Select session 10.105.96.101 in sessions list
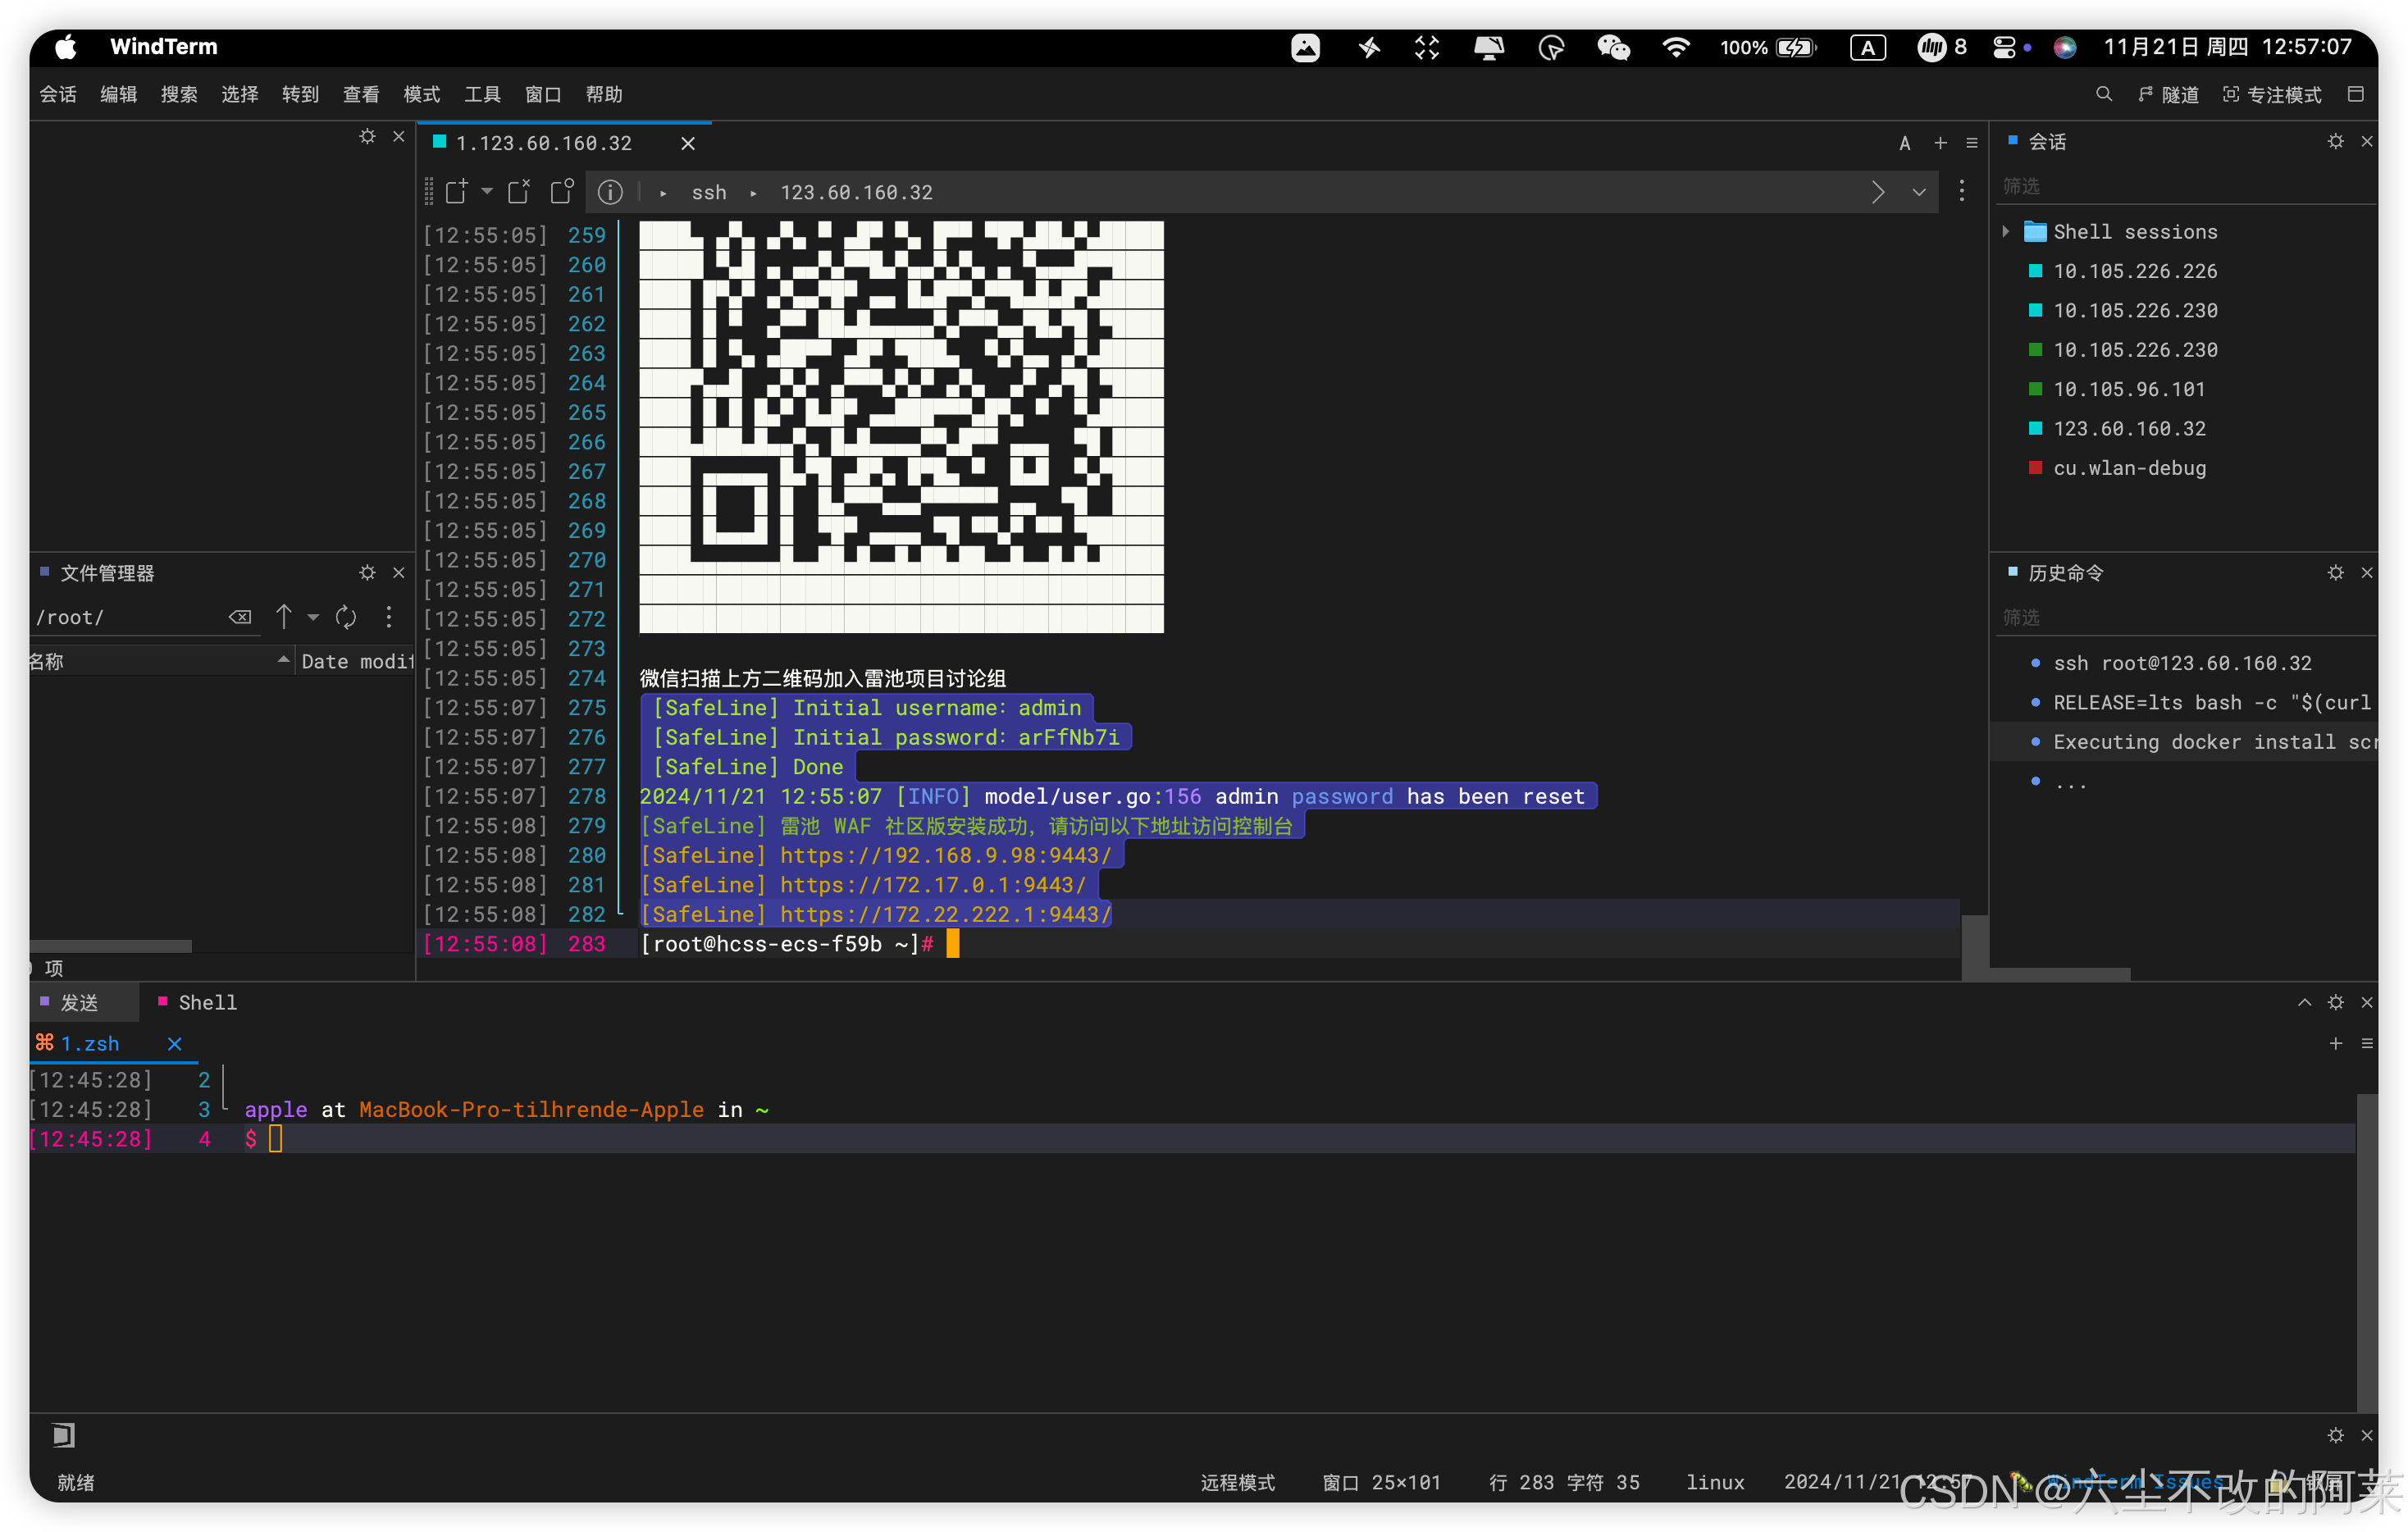 pyautogui.click(x=2128, y=389)
